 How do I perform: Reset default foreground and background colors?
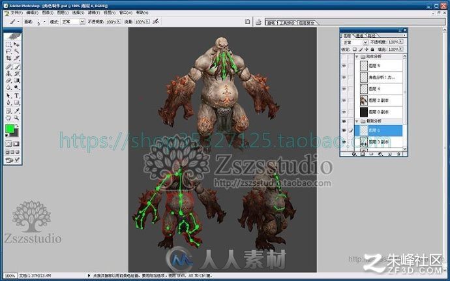pyautogui.click(x=7, y=136)
